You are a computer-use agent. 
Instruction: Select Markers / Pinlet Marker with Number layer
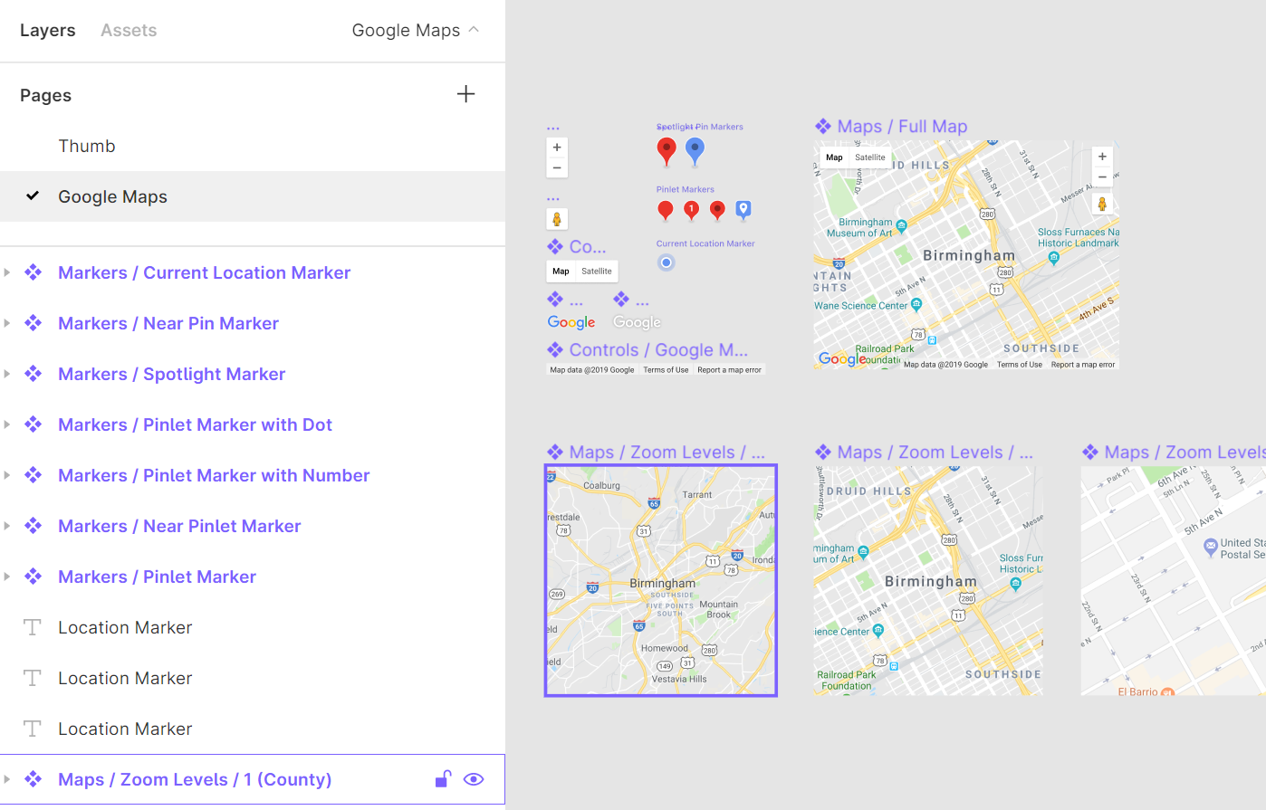point(214,475)
